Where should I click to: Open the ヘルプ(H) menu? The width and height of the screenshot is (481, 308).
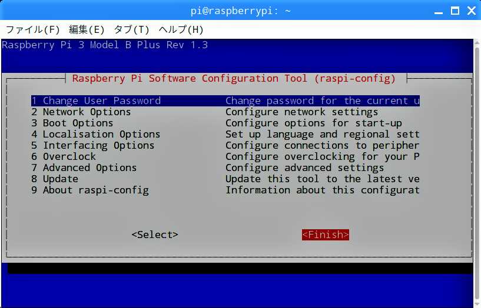point(181,30)
